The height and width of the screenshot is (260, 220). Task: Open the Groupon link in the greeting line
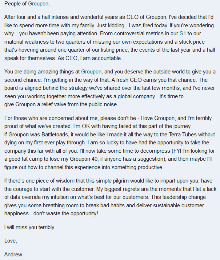pos(38,4)
